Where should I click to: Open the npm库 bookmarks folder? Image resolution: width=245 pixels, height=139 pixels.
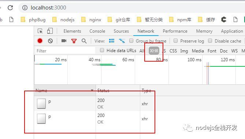180,20
